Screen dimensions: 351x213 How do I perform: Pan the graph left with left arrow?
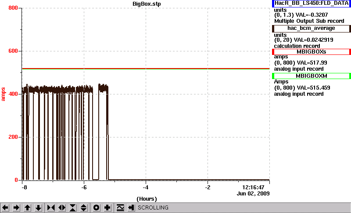(x=5, y=208)
